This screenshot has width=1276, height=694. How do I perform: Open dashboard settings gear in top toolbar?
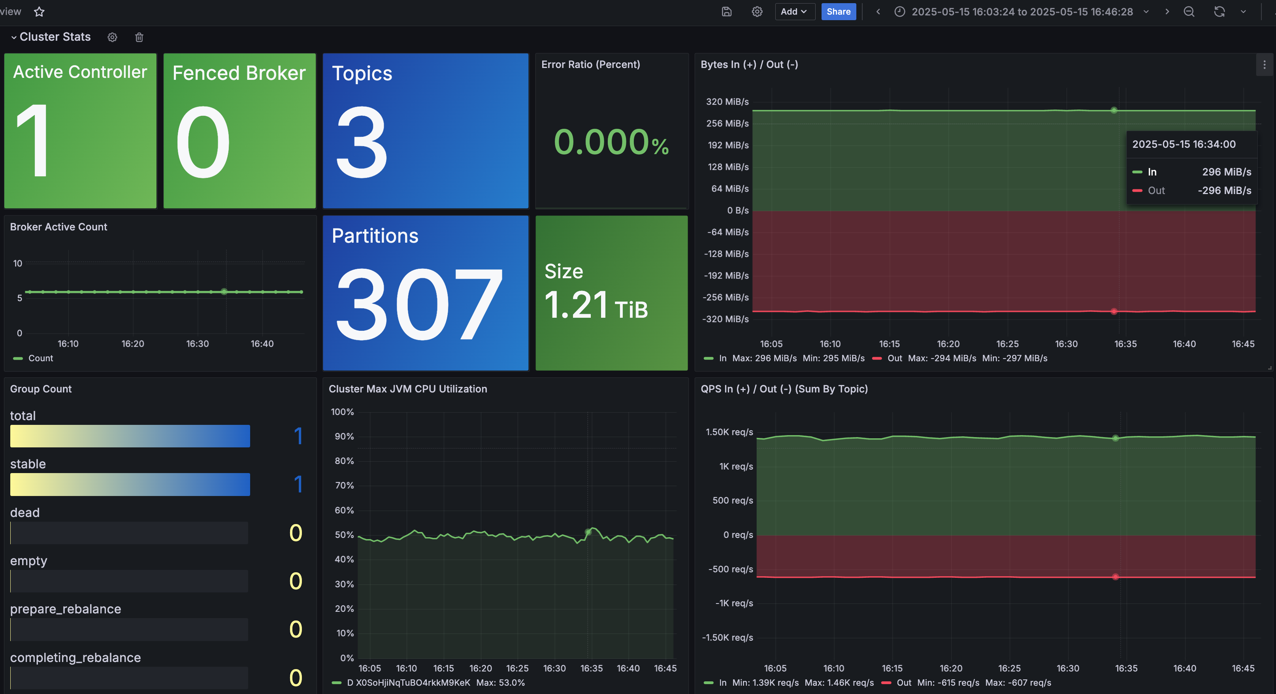757,11
